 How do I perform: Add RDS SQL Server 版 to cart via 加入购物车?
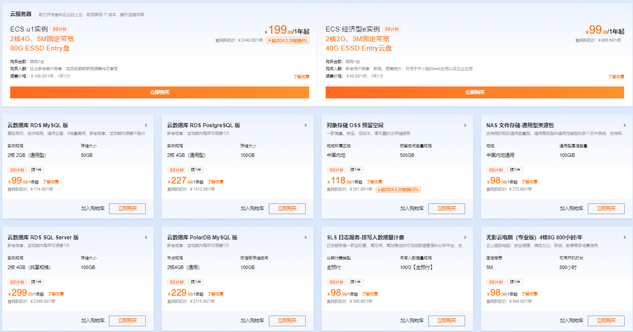93,320
